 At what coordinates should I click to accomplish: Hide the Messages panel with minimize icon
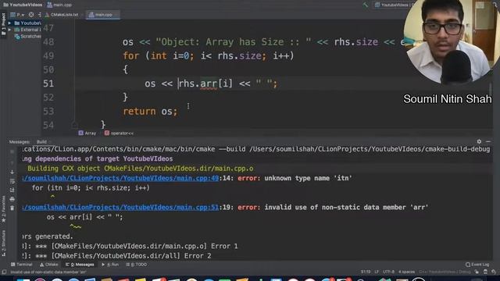488,141
